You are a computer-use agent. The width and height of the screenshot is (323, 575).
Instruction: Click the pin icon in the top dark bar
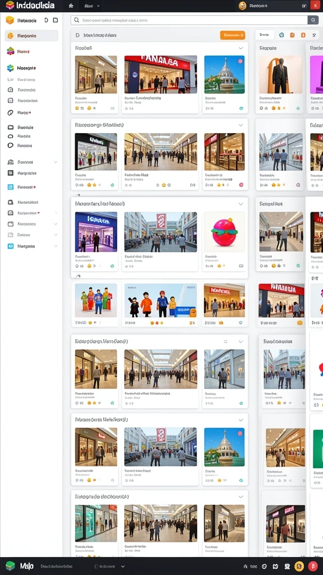[x=71, y=6]
